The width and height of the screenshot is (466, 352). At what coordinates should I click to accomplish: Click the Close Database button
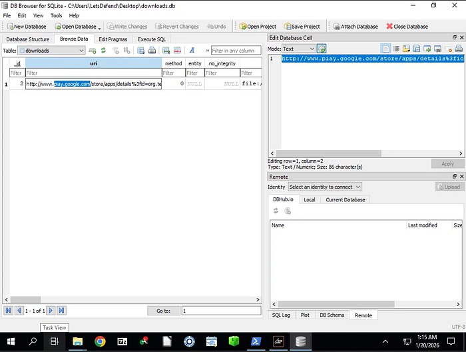(x=407, y=27)
